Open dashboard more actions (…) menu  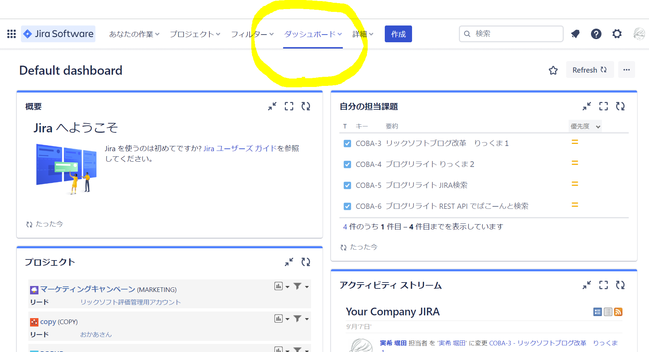(627, 70)
